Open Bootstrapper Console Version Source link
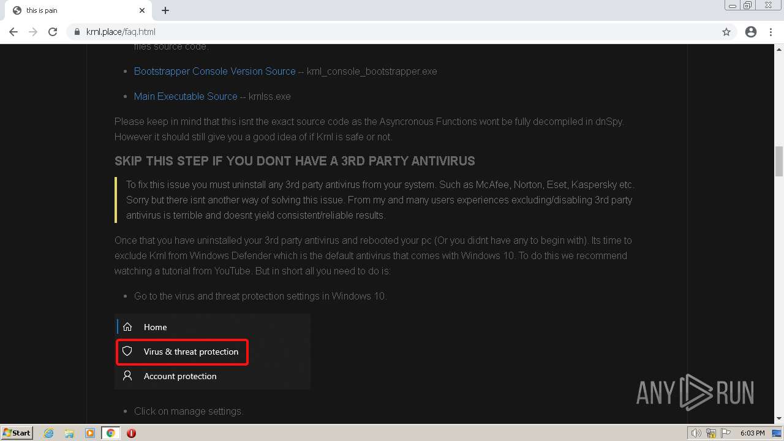The height and width of the screenshot is (441, 784). click(214, 71)
